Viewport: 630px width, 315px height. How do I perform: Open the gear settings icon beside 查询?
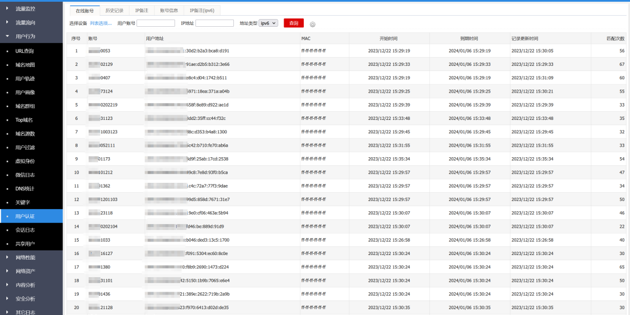click(313, 24)
